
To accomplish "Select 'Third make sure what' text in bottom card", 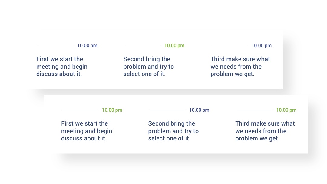I will [x=265, y=123].
